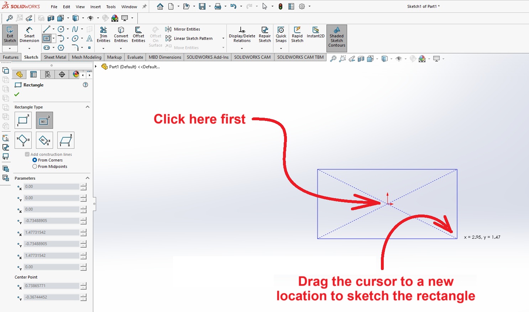Collapse the Rectangle Type section
Viewport: 529px width, 312px height.
coord(88,107)
